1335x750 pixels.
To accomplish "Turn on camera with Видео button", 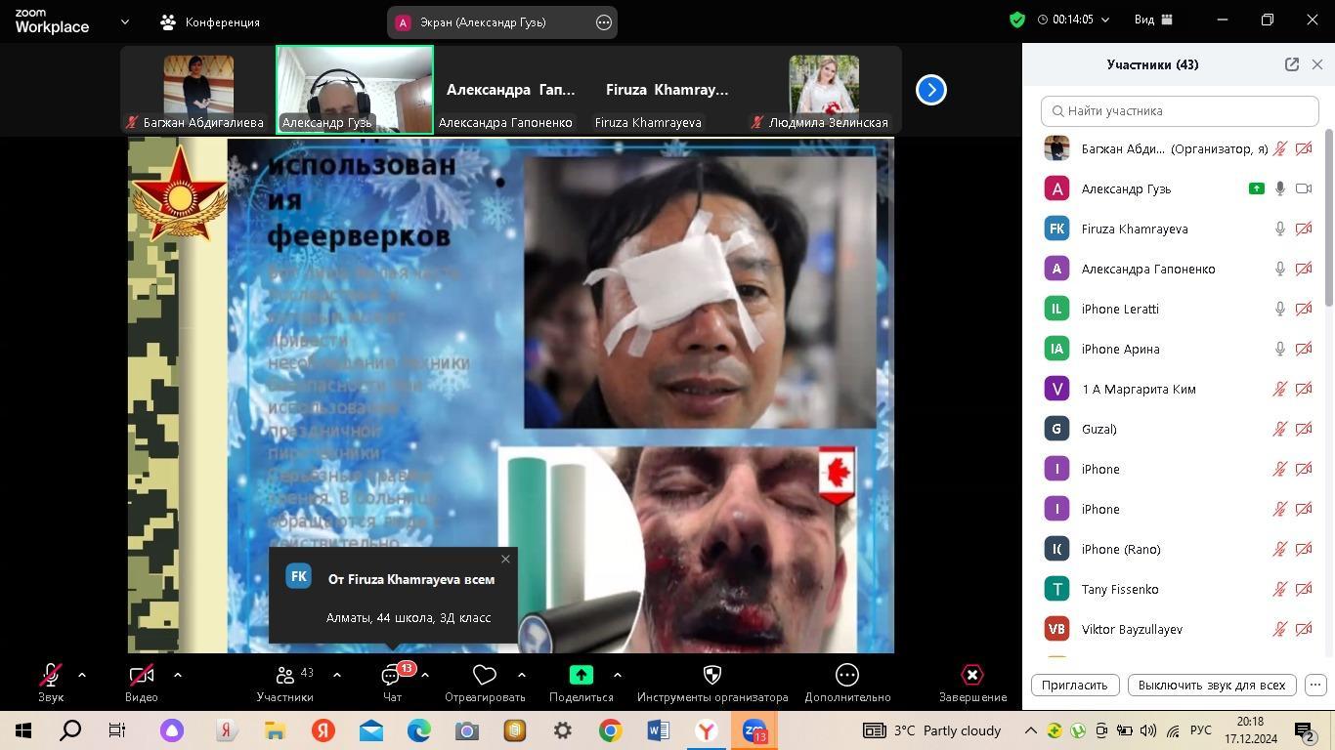I will coord(141,676).
